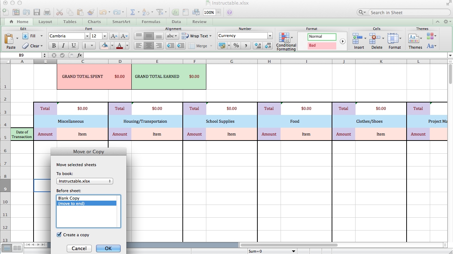Click the Format Painter brush icon
The height and width of the screenshot is (254, 453).
coord(91,12)
